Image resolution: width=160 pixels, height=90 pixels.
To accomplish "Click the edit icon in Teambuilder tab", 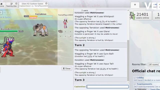I will click(x=11, y=4).
